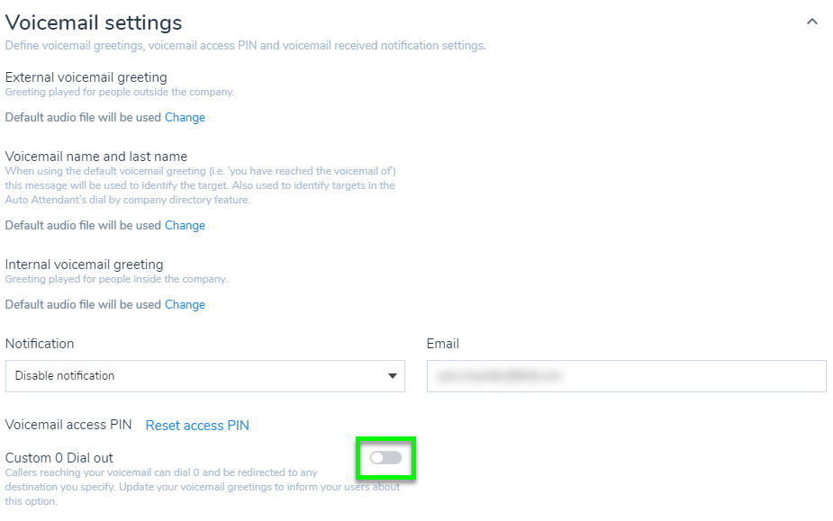833x521 pixels.
Task: Change the internal voicemail greeting audio
Action: pos(185,305)
